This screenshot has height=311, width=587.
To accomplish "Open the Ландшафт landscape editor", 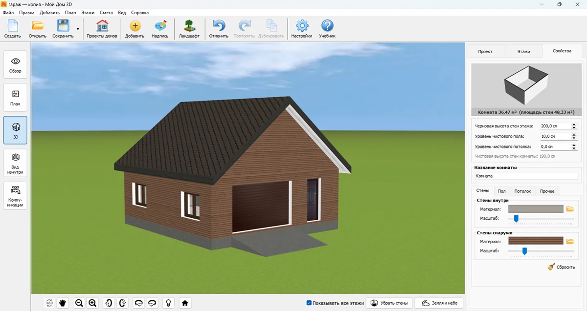I will [x=189, y=29].
